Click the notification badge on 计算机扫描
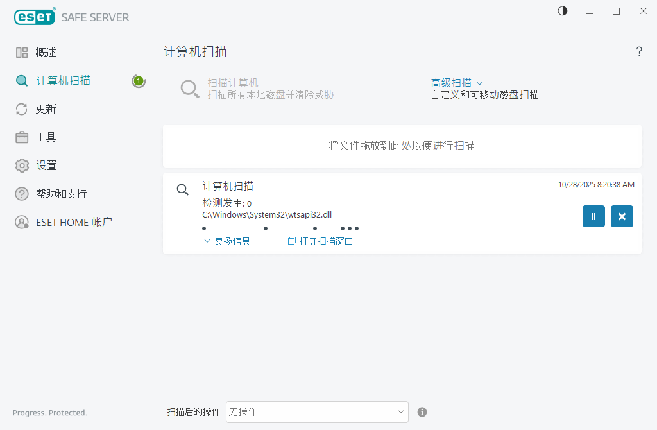The image size is (657, 430). [x=139, y=82]
